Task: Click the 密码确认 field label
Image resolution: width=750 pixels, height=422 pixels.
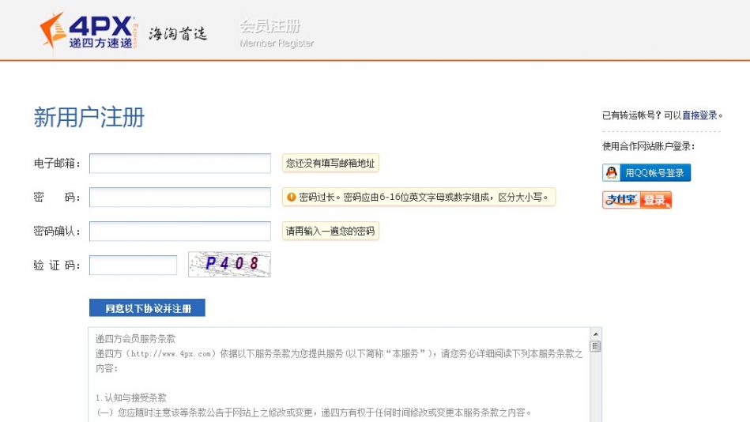Action: coord(57,232)
